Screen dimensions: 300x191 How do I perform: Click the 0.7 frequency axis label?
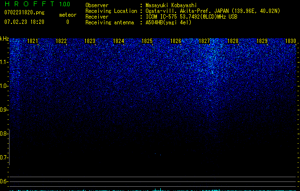click(x=4, y=158)
